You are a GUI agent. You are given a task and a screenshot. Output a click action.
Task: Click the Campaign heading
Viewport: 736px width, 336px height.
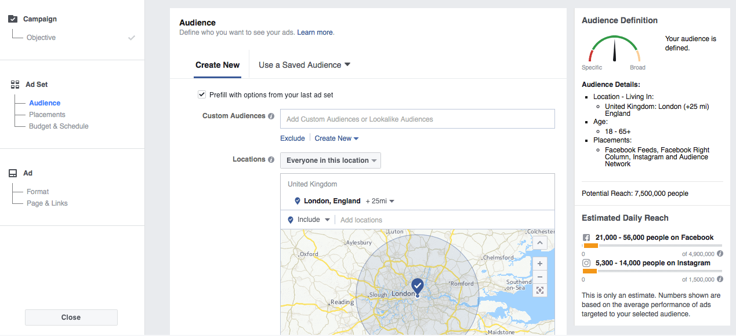coord(40,19)
